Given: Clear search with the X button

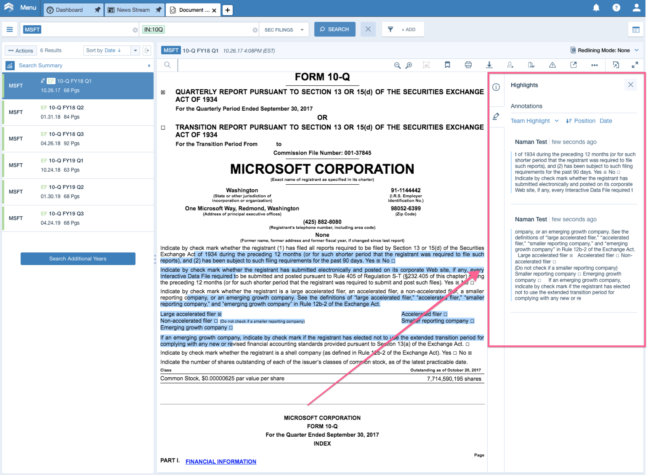Looking at the screenshot, I should tap(368, 29).
